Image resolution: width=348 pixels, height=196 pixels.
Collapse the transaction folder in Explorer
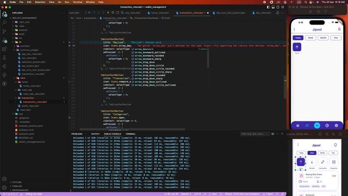pos(28,98)
